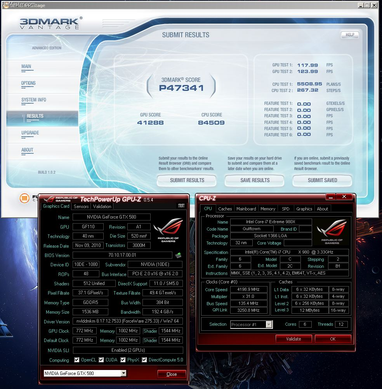Click the GPU TEST 1 value 117.99
Screen dimensions: 382x389
tap(307, 65)
